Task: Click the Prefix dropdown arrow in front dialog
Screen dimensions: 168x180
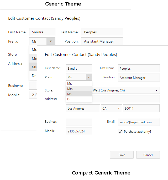Action: pos(89,77)
